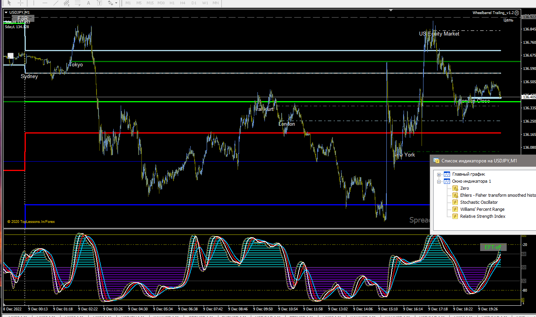Expand the Главный график tree node
The height and width of the screenshot is (317, 536).
[439, 175]
